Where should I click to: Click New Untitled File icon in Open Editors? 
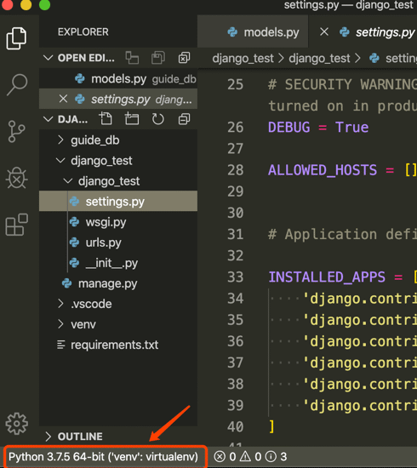(x=132, y=58)
